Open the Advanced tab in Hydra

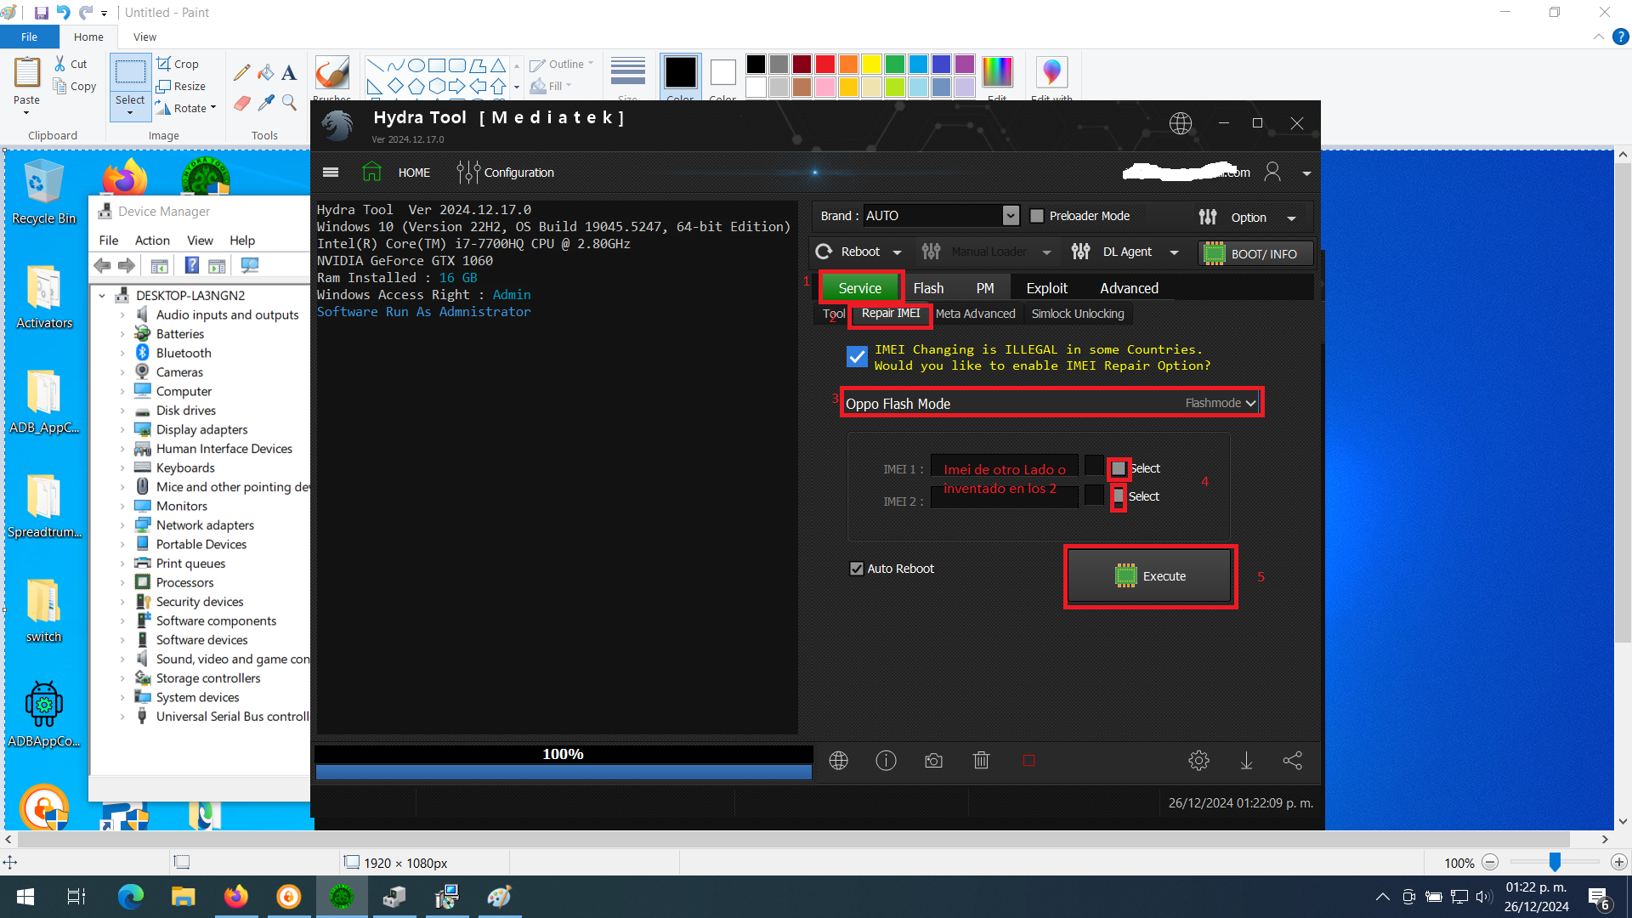point(1129,288)
